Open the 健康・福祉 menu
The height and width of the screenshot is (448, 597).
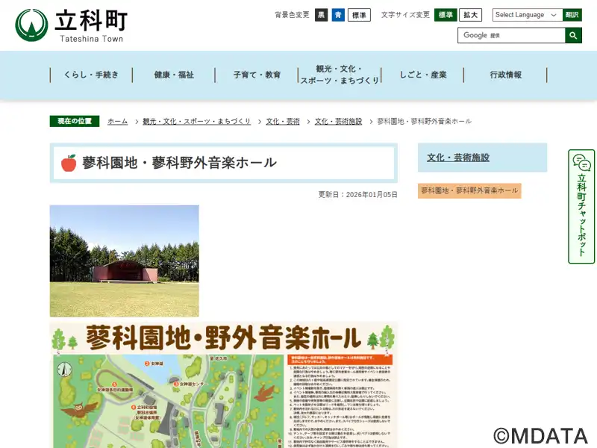[174, 75]
